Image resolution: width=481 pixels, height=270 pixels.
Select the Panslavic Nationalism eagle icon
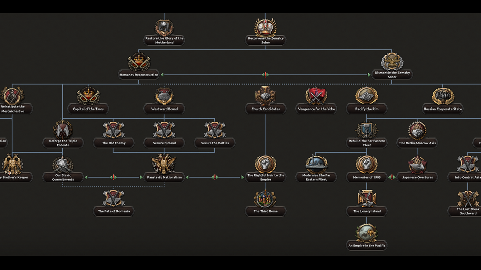point(164,164)
